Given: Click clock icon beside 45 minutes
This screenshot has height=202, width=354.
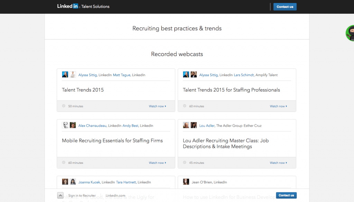Looking at the screenshot, I should click(x=185, y=162).
